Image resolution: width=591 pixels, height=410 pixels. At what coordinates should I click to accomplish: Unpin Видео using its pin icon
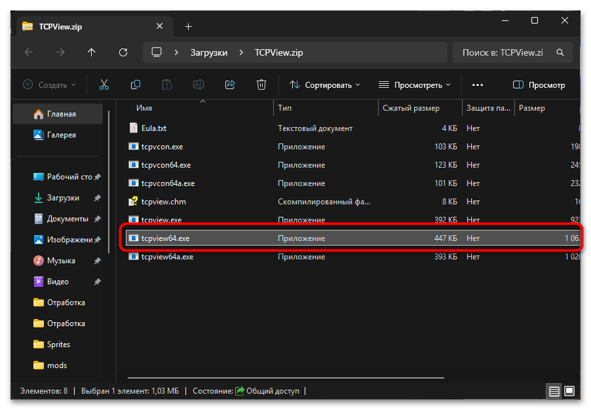click(x=98, y=282)
